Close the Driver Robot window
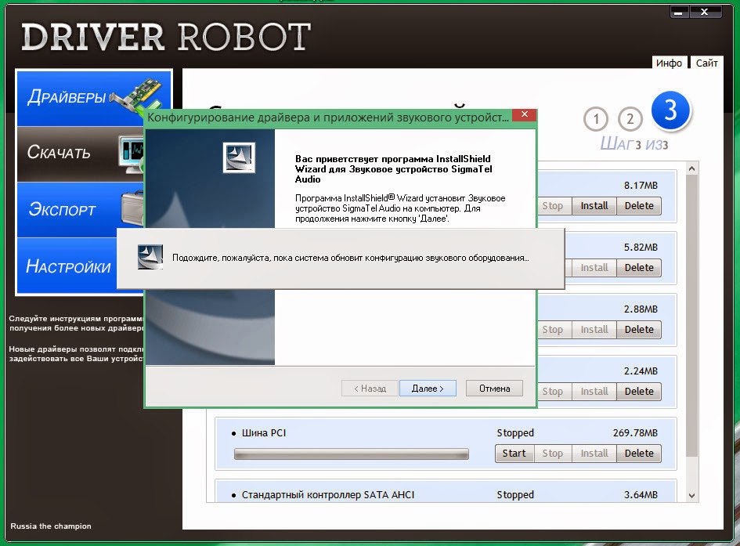This screenshot has width=740, height=546. coord(705,12)
